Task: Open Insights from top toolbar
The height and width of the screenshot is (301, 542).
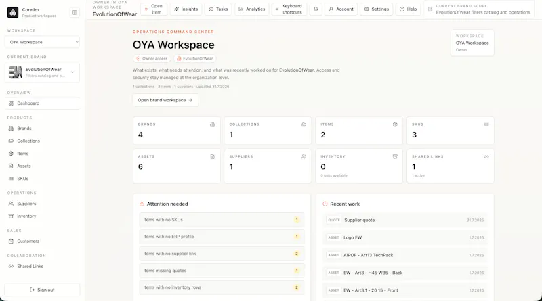Action: 186,9
